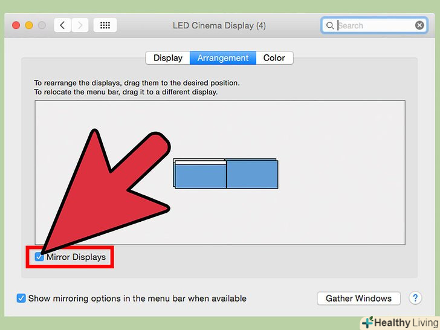The width and height of the screenshot is (440, 330).
Task: Go forward with the right chevron button
Action: pos(80,25)
